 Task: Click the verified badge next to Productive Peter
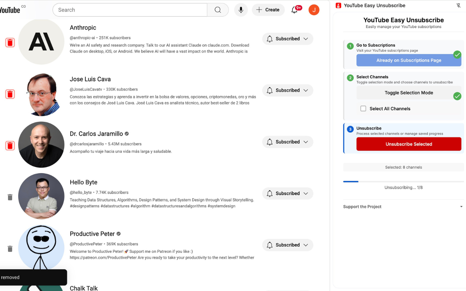pos(119,234)
